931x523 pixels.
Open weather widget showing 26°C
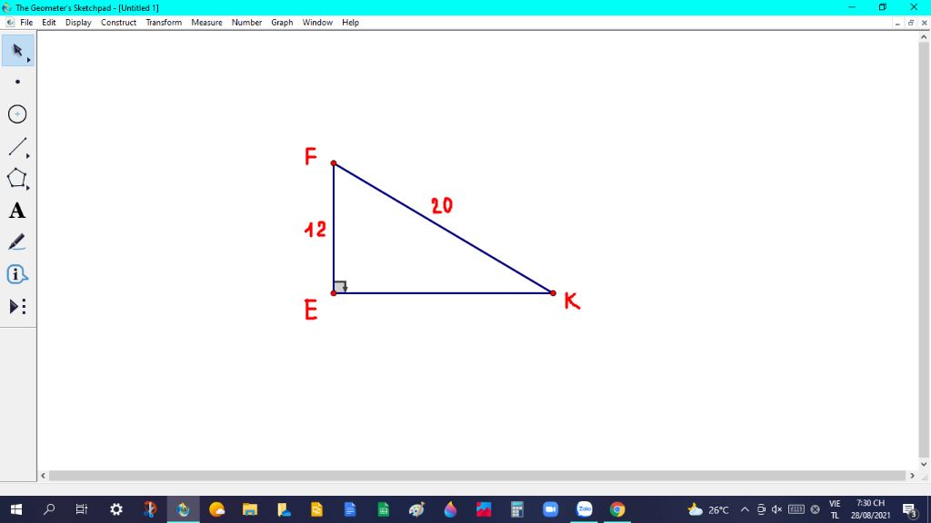pos(707,509)
